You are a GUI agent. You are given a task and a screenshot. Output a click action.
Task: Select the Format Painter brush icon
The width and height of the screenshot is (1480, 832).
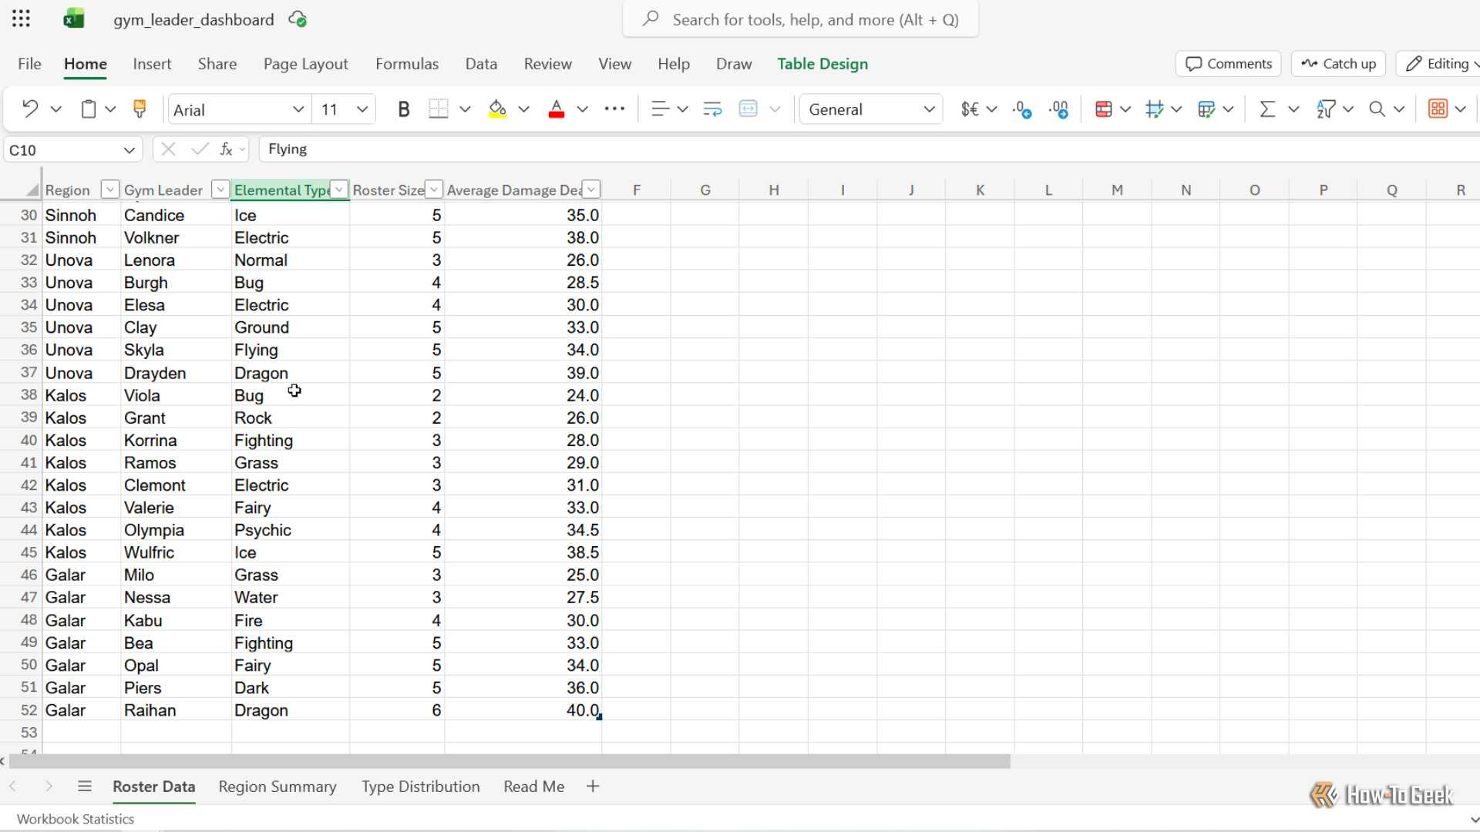point(140,109)
